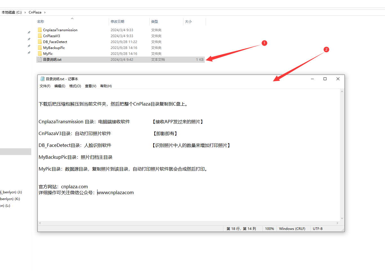This screenshot has height=271, width=385.
Task: Click Notepad vertical scrollbar down arrow
Action: tap(342, 218)
